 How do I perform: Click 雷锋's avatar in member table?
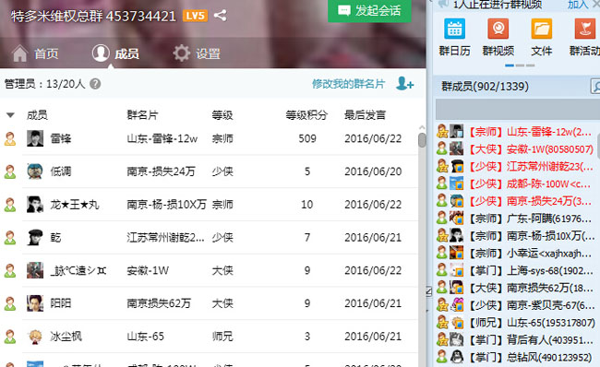coord(35,138)
